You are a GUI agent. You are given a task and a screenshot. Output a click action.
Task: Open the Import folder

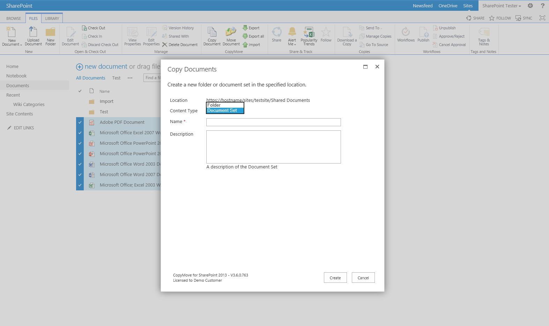point(106,101)
